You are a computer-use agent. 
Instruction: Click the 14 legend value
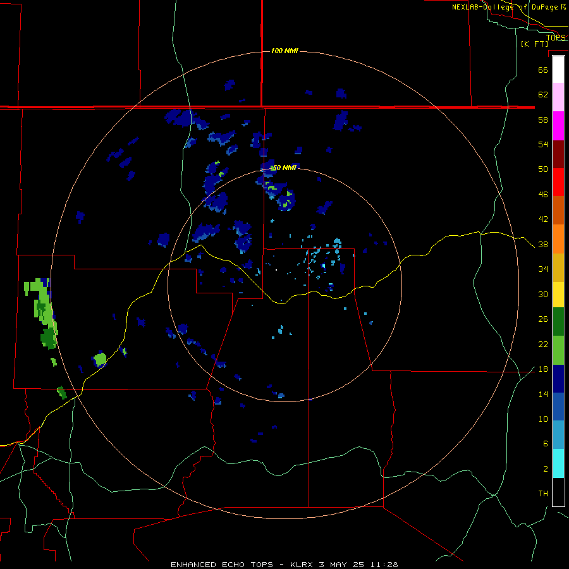pos(543,394)
